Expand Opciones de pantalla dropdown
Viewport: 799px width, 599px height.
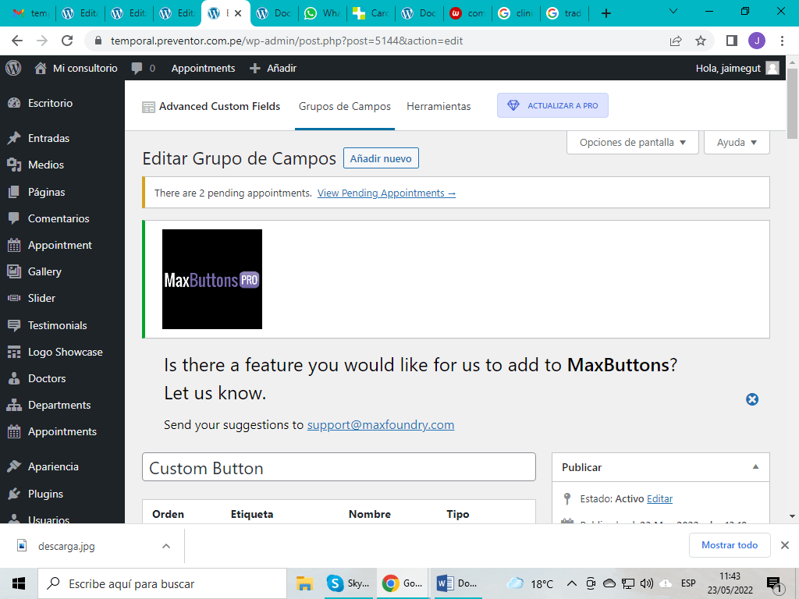click(x=632, y=142)
